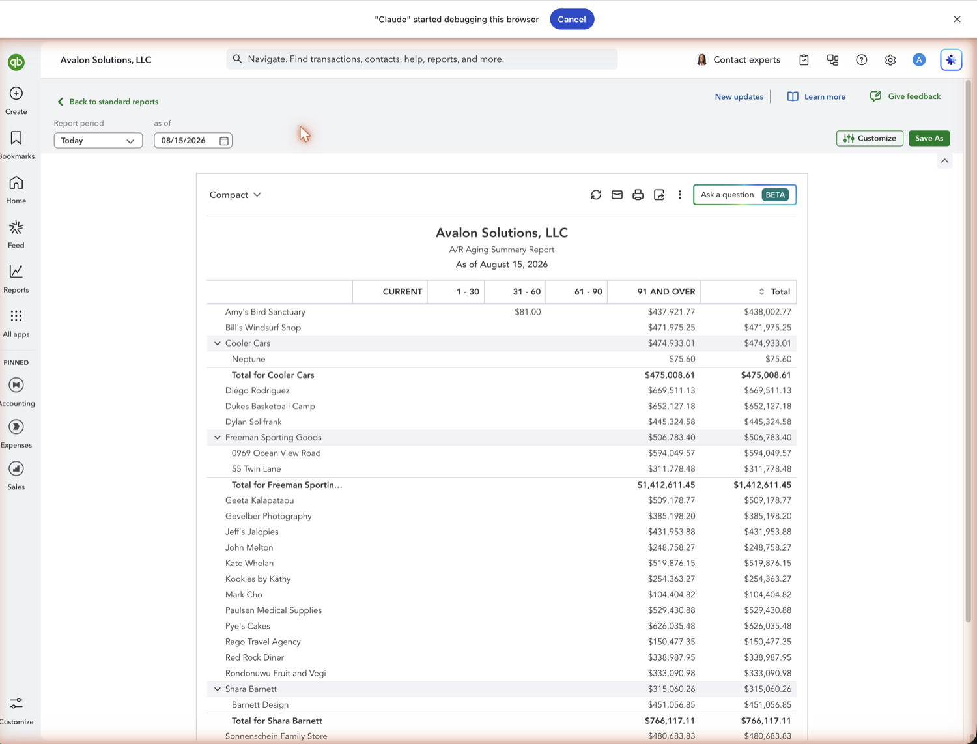Click Give feedback link

point(905,96)
